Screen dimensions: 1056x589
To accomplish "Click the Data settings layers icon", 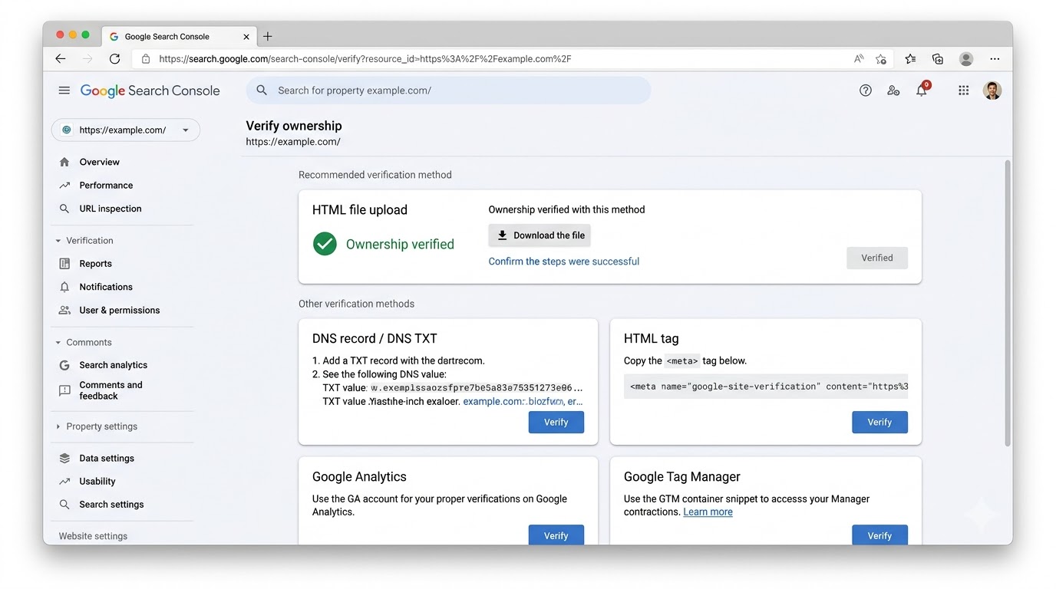I will (x=64, y=459).
